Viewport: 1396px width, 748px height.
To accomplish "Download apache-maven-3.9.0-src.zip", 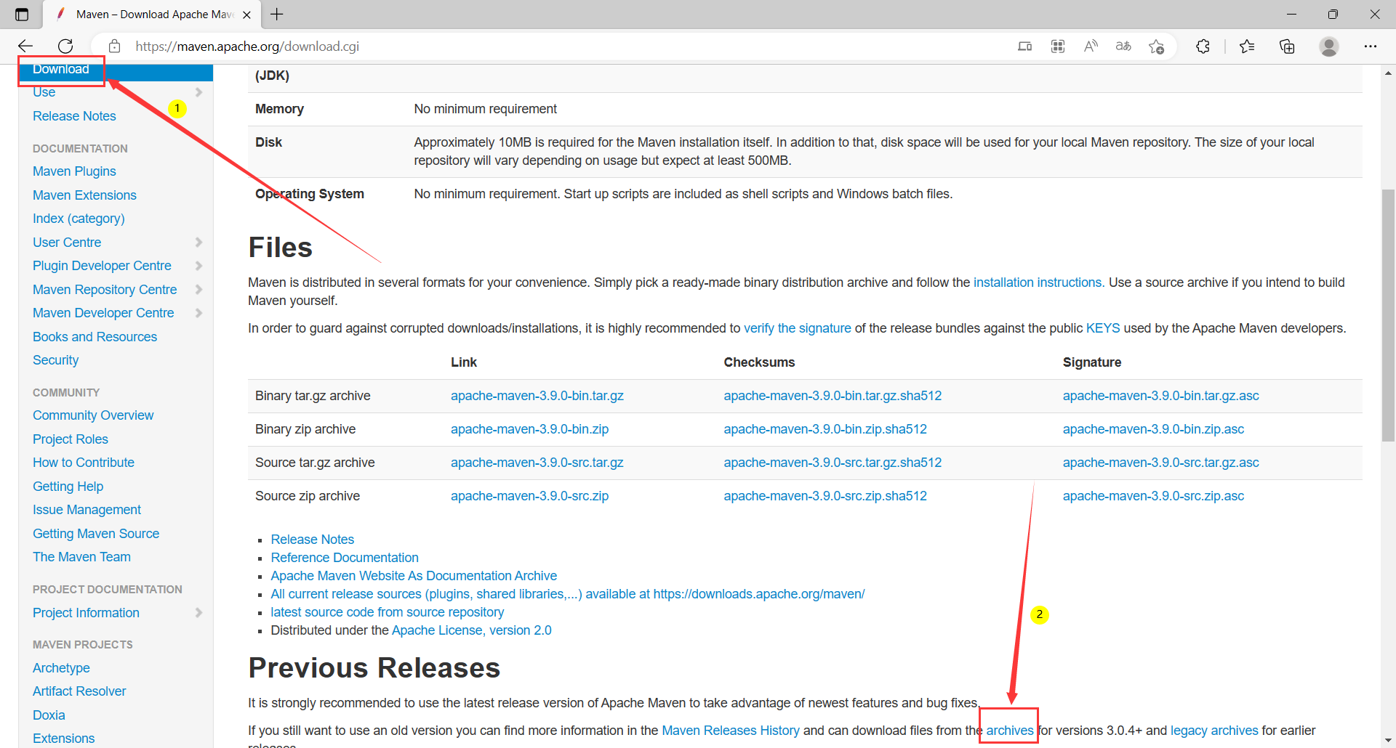I will (529, 496).
